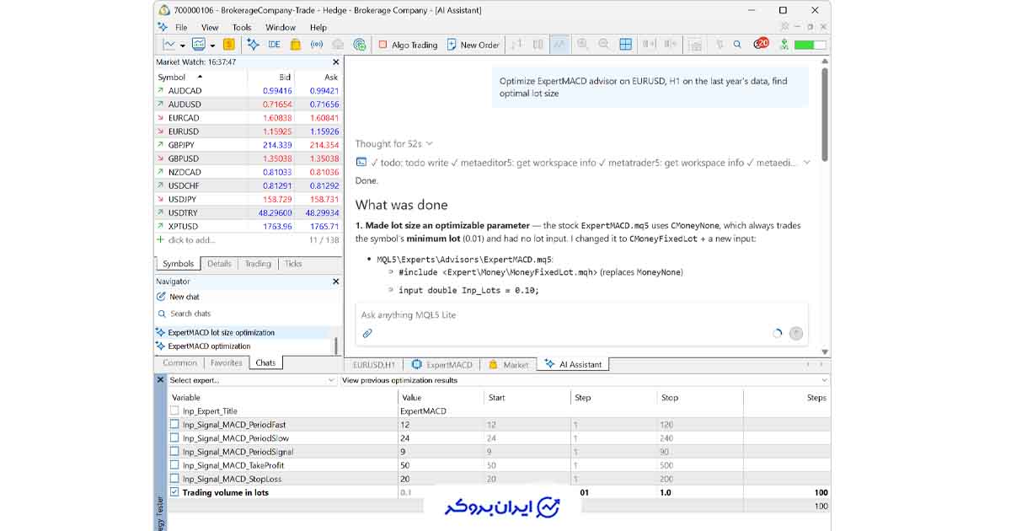
Task: Expand the todo tool-calls row chevron
Action: click(807, 163)
